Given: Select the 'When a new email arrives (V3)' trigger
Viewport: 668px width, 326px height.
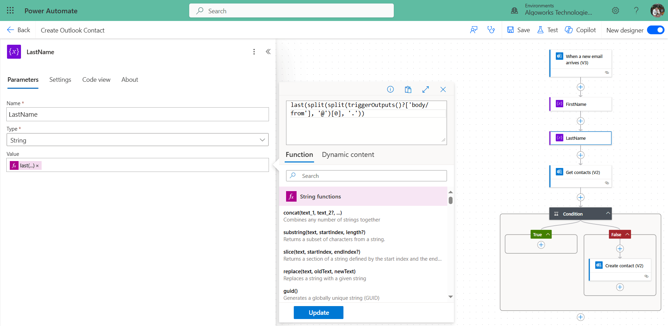Looking at the screenshot, I should [581, 63].
